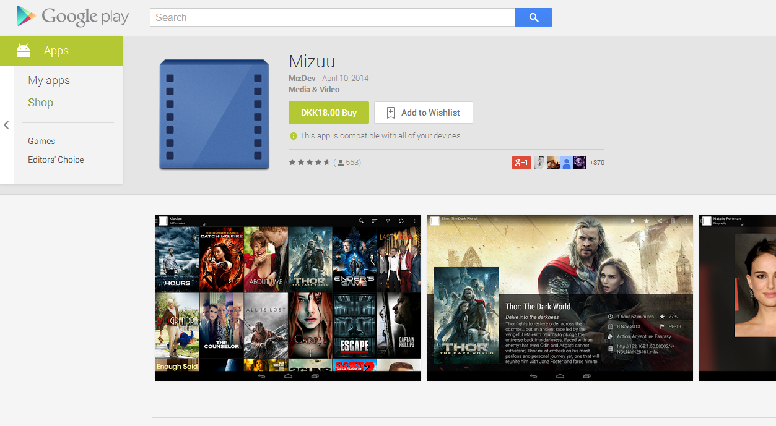Click the April 10, 2014 date

tap(346, 79)
